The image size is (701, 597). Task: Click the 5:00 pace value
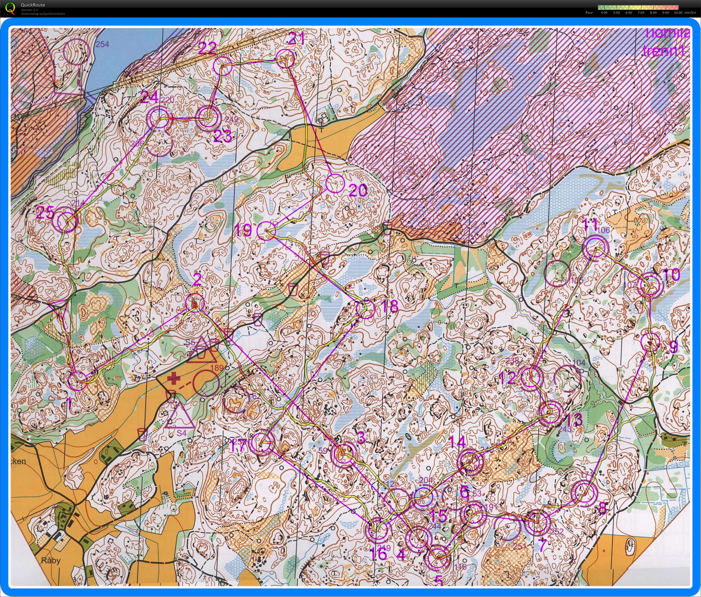(x=617, y=13)
